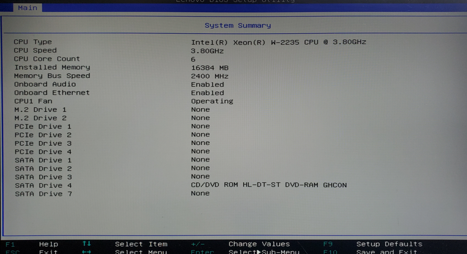
Task: Click the F9 key hint
Action: click(x=328, y=244)
